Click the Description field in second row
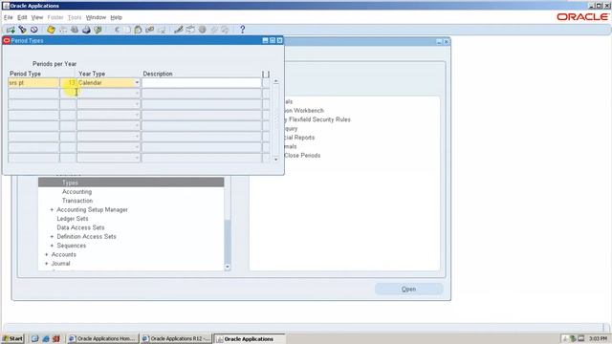 pyautogui.click(x=202, y=94)
